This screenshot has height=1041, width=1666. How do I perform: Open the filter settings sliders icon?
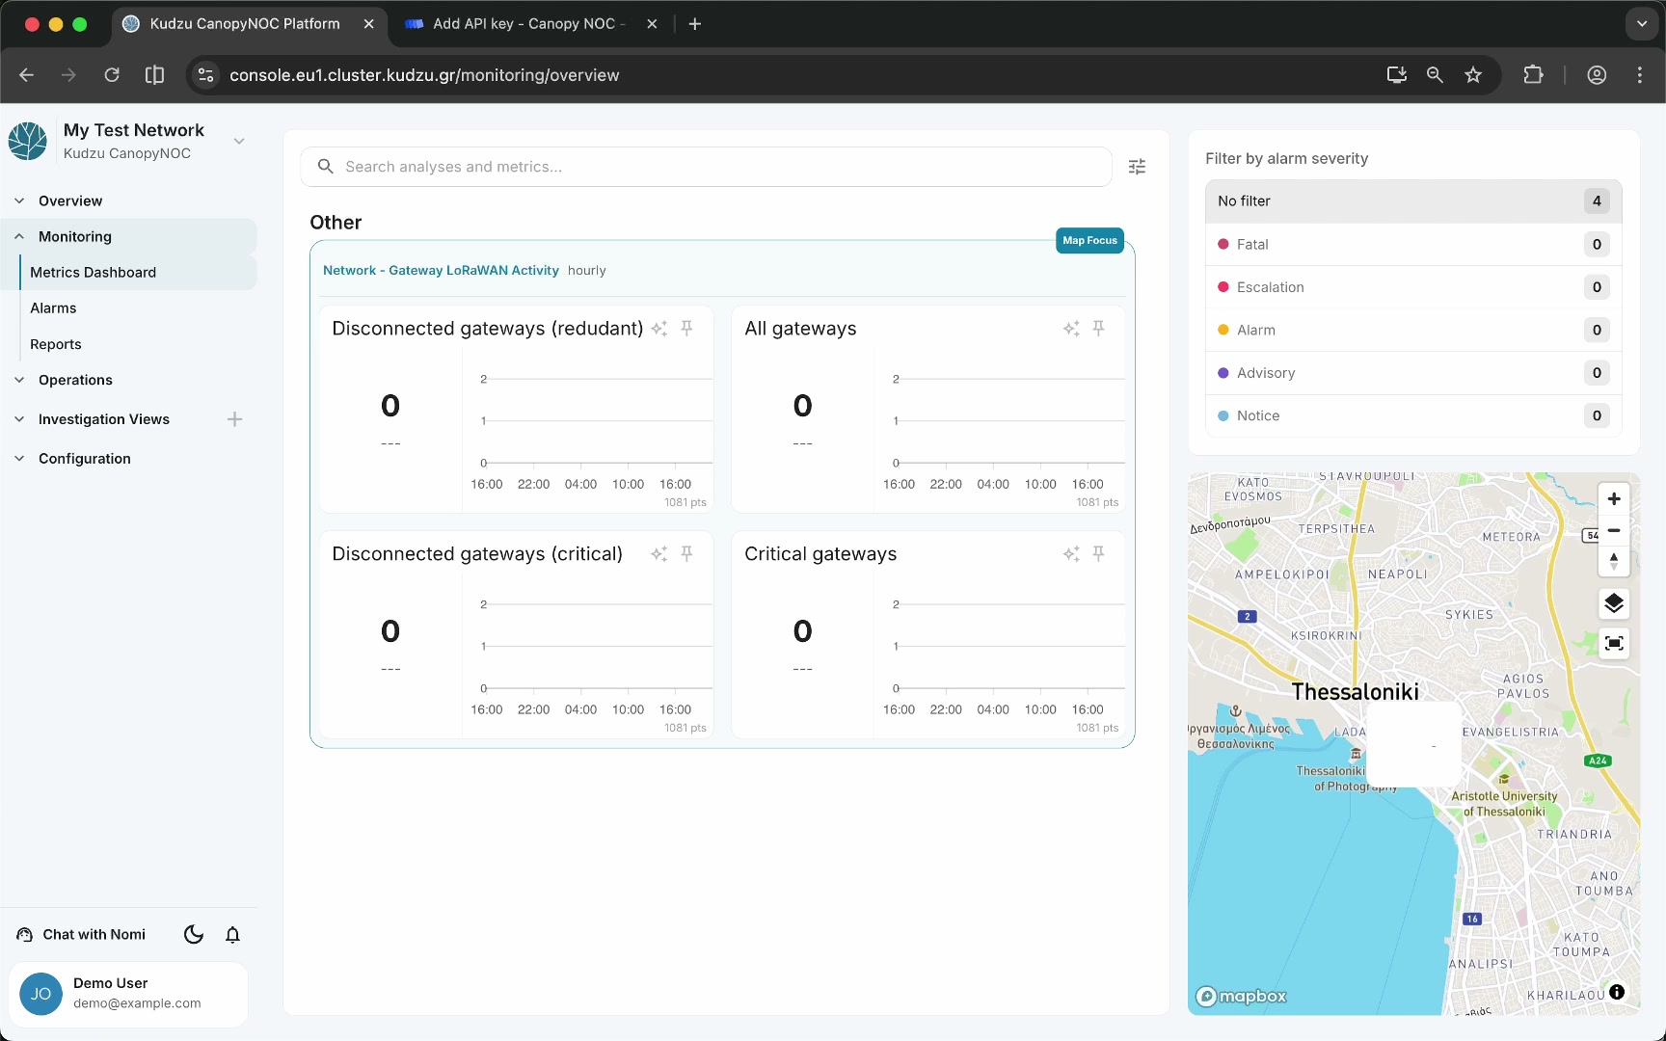(1137, 167)
